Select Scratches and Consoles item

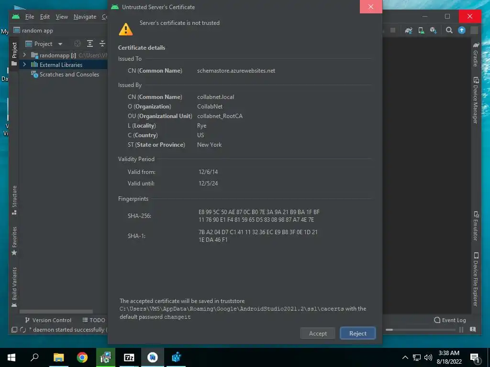(x=69, y=74)
